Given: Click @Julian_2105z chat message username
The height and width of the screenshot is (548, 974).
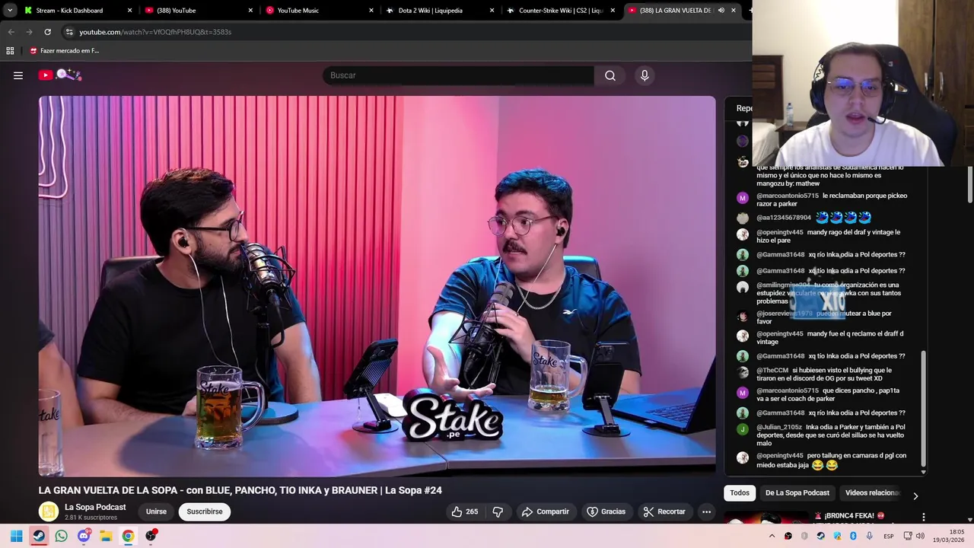Looking at the screenshot, I should click(x=778, y=427).
